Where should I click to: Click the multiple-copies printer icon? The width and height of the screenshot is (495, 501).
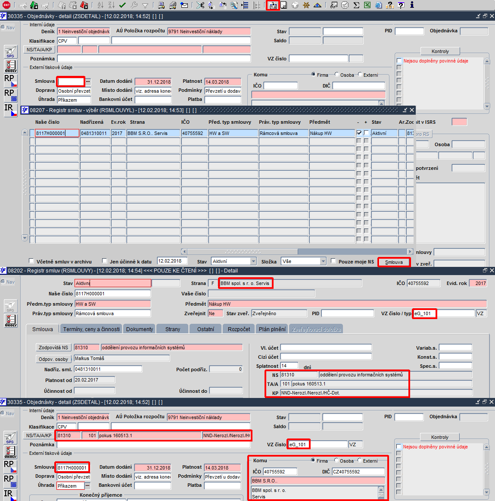(173, 5)
